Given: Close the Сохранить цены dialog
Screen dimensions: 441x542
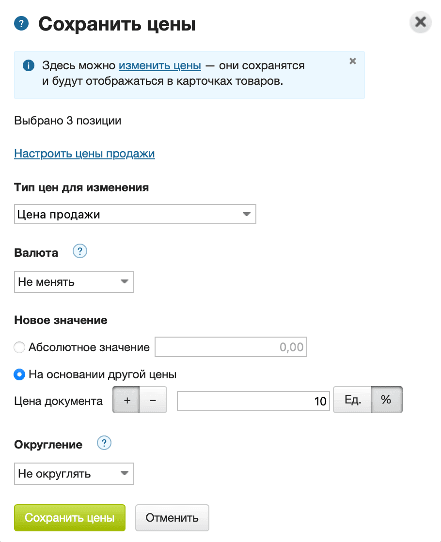Looking at the screenshot, I should pos(420,22).
